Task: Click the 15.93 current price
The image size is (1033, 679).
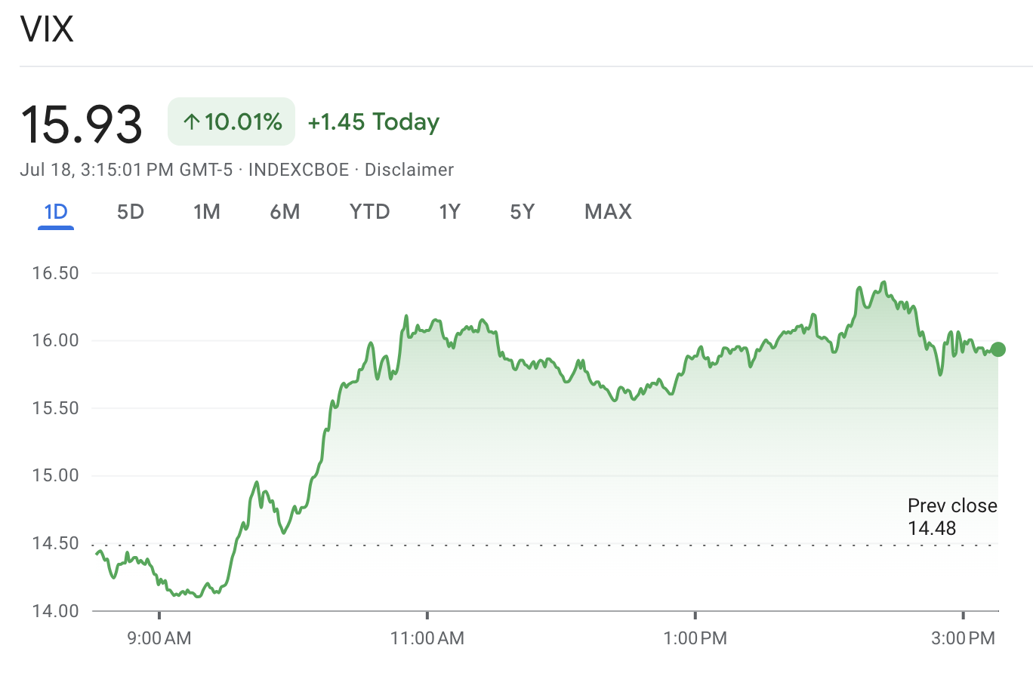Action: [82, 124]
